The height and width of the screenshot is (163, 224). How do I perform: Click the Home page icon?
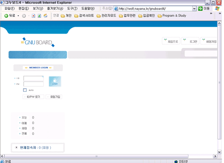(x=45, y=16)
